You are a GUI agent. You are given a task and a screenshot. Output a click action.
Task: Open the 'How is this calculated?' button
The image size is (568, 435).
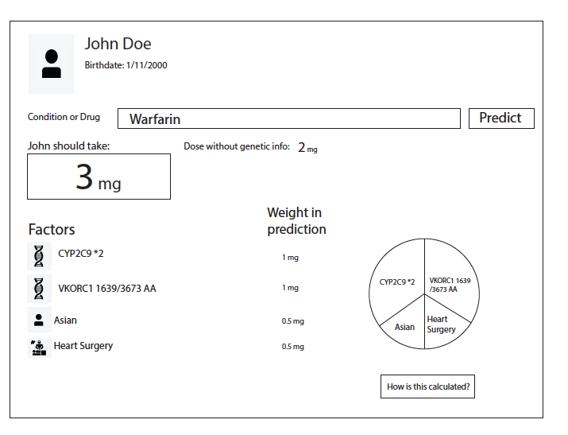click(x=427, y=386)
